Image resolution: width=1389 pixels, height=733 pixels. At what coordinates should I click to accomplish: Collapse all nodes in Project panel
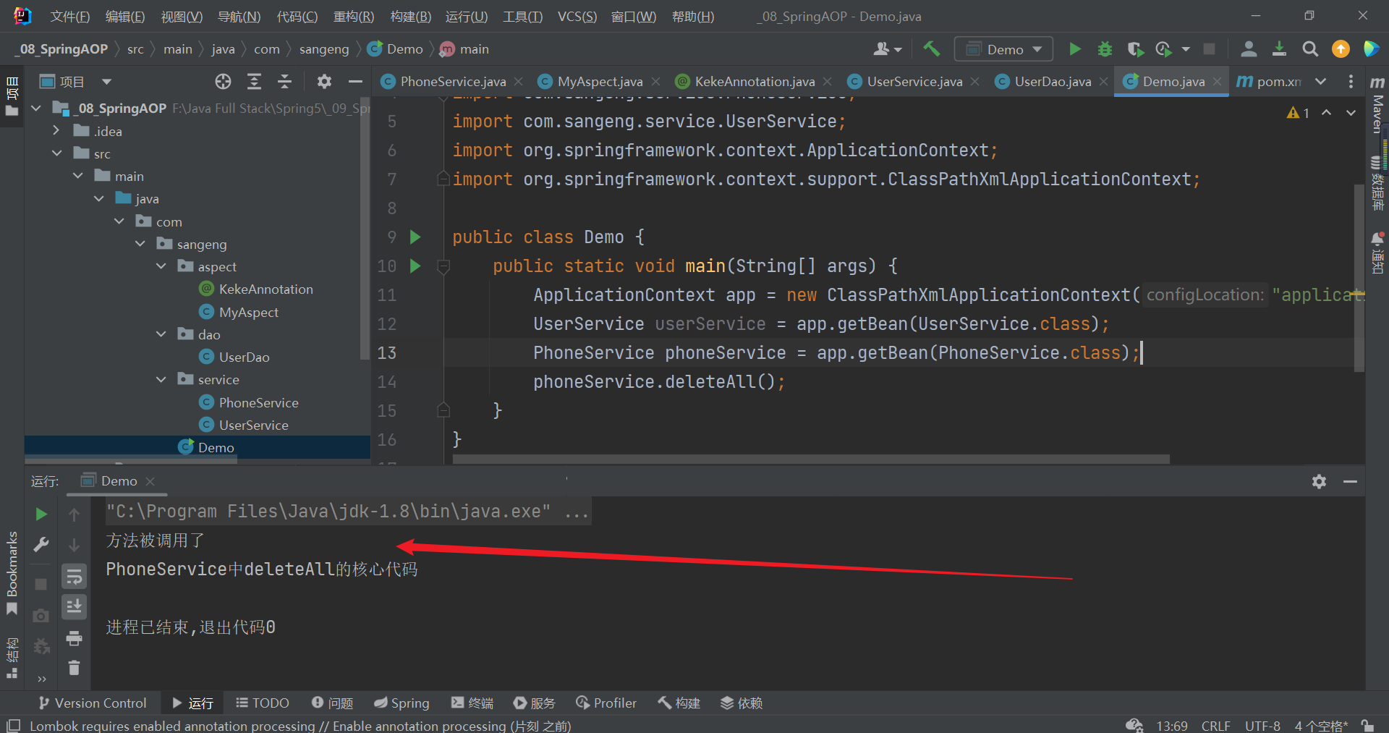285,82
